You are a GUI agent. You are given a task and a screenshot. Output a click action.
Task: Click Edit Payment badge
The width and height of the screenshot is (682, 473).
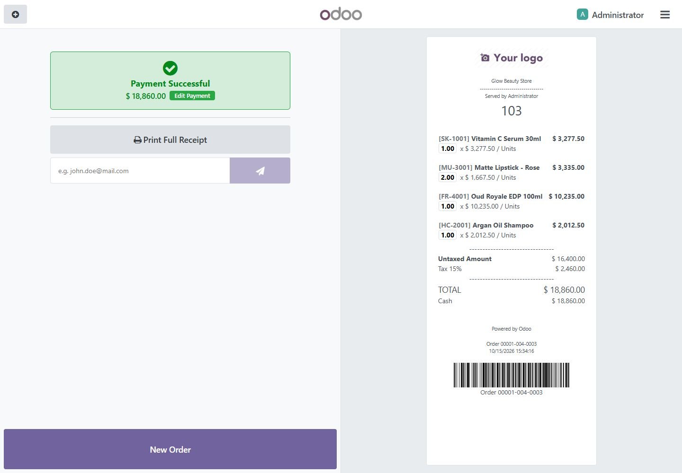click(192, 96)
